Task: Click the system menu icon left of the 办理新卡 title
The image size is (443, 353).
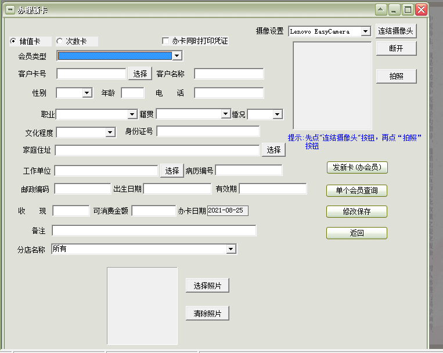Action: click(10, 10)
